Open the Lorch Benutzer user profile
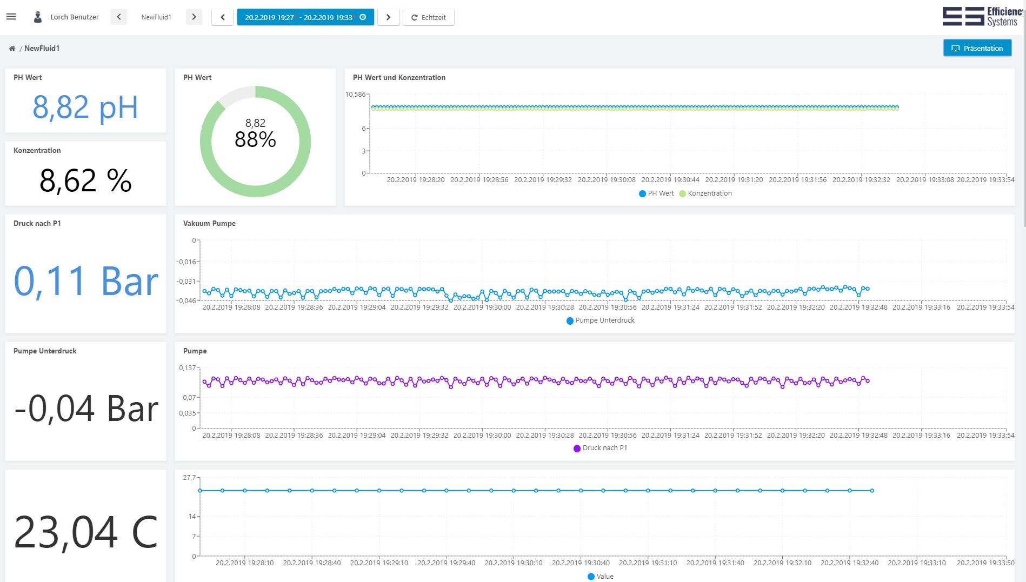This screenshot has width=1026, height=582. pyautogui.click(x=75, y=17)
